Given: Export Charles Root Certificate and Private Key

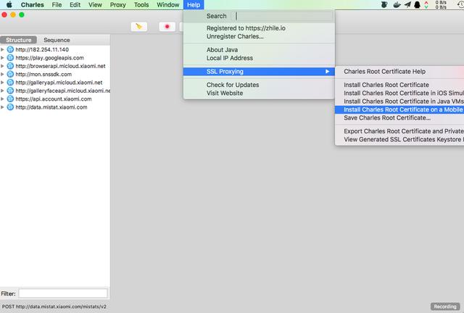Looking at the screenshot, I should 399,131.
